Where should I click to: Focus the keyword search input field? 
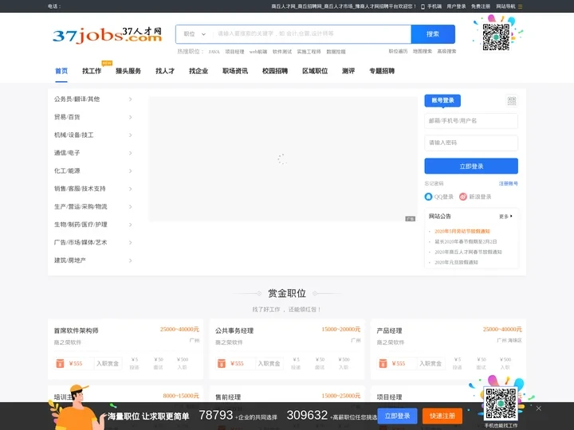point(312,34)
